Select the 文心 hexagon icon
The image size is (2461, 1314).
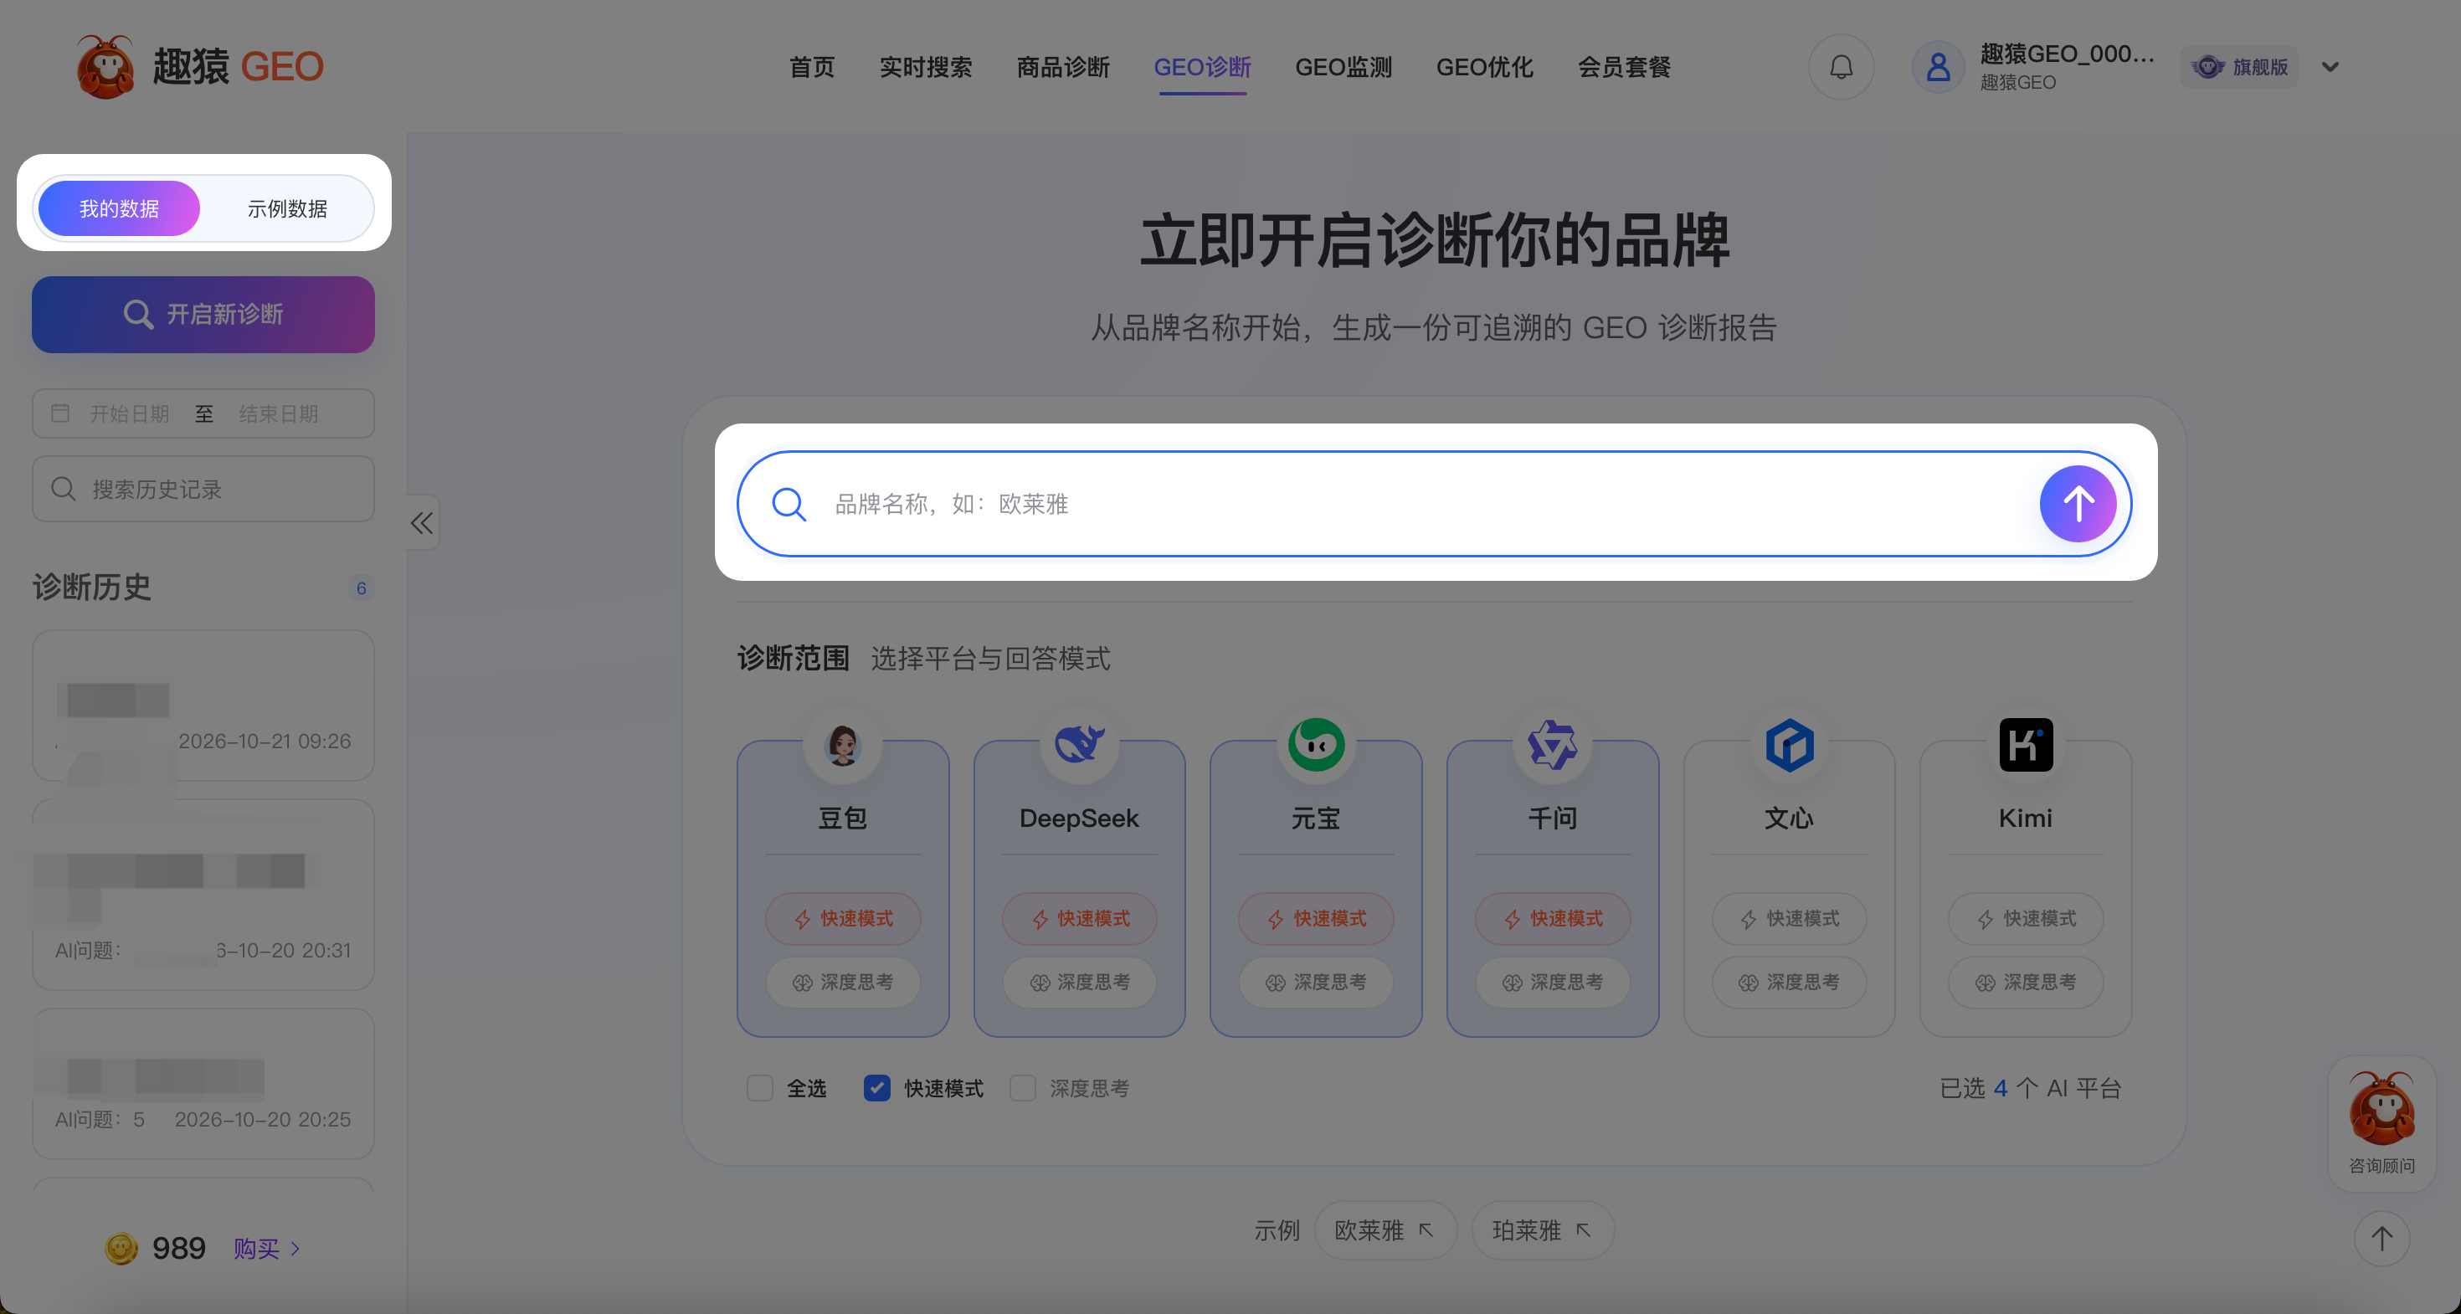[x=1789, y=745]
